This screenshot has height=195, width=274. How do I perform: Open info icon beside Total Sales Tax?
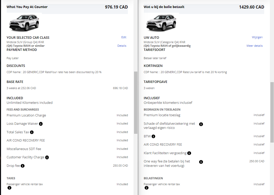(32, 132)
